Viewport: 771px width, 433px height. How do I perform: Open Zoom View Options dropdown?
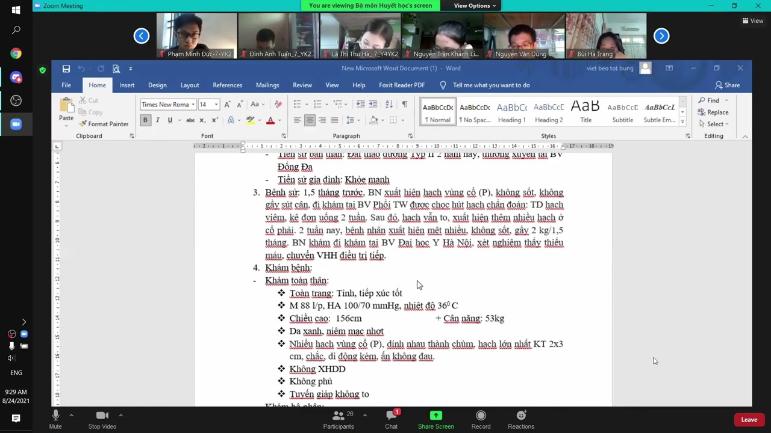click(x=475, y=5)
